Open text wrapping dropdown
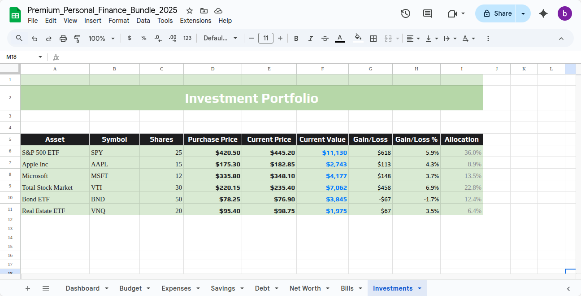The height and width of the screenshot is (296, 581). [450, 39]
